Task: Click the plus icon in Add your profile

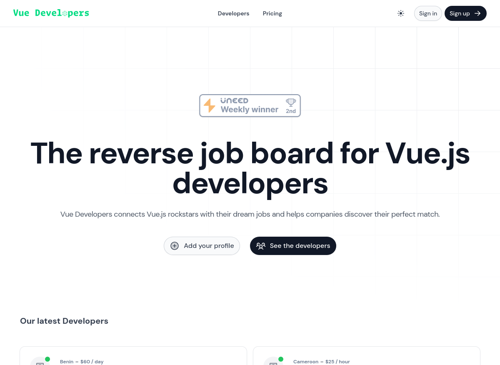Action: [x=175, y=246]
